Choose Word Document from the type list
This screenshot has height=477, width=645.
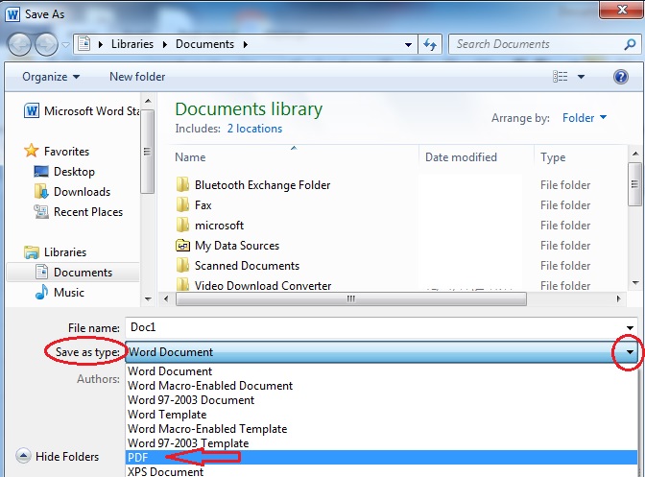pyautogui.click(x=381, y=370)
